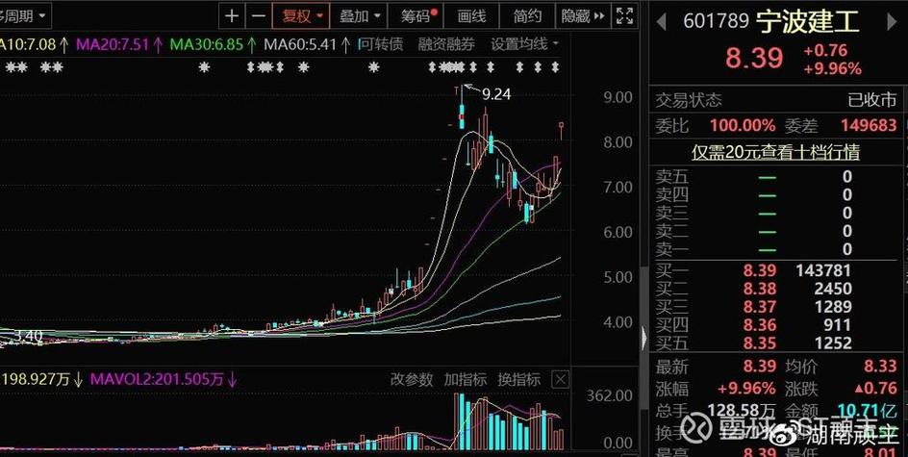908x457 pixels.
Task: Expand the 叠加 overlay dropdown
Action: point(362,16)
